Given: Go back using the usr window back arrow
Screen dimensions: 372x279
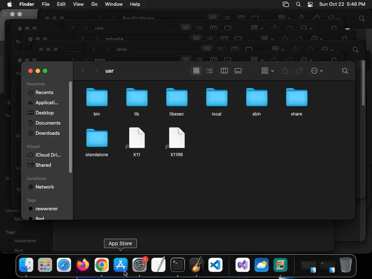Looking at the screenshot, I should (83, 71).
